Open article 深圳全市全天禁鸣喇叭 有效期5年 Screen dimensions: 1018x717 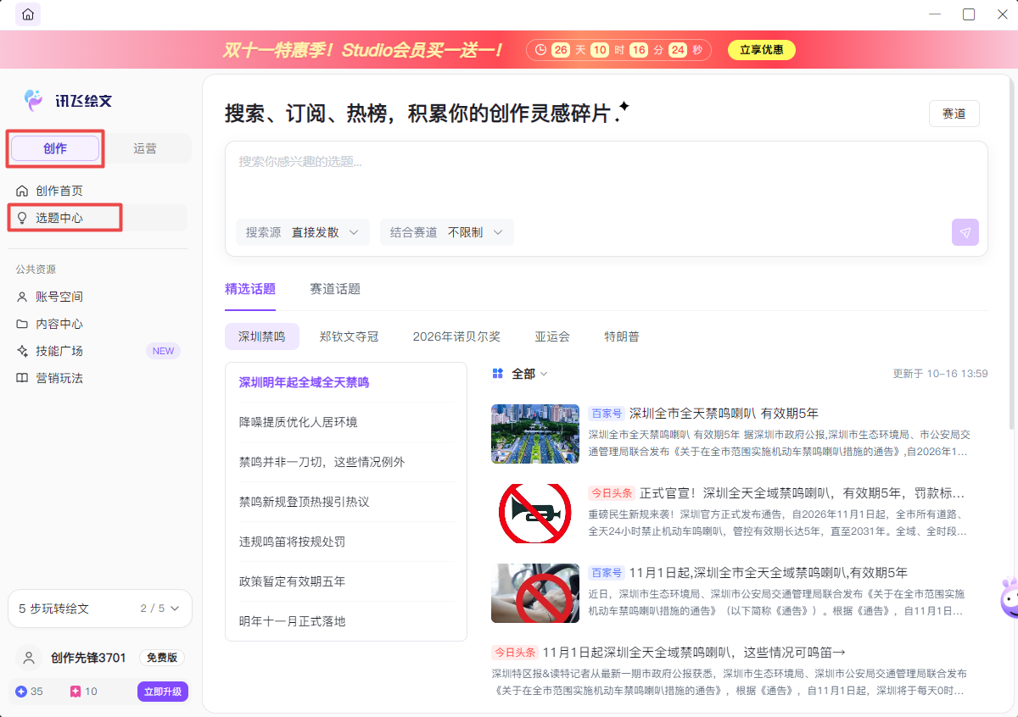724,414
